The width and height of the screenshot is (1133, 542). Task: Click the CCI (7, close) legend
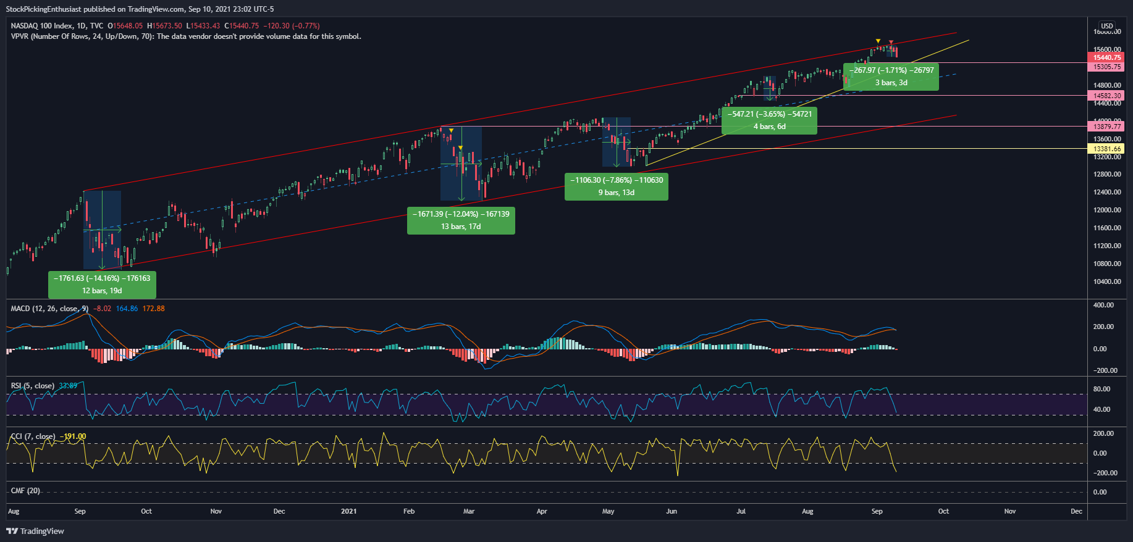click(x=33, y=436)
